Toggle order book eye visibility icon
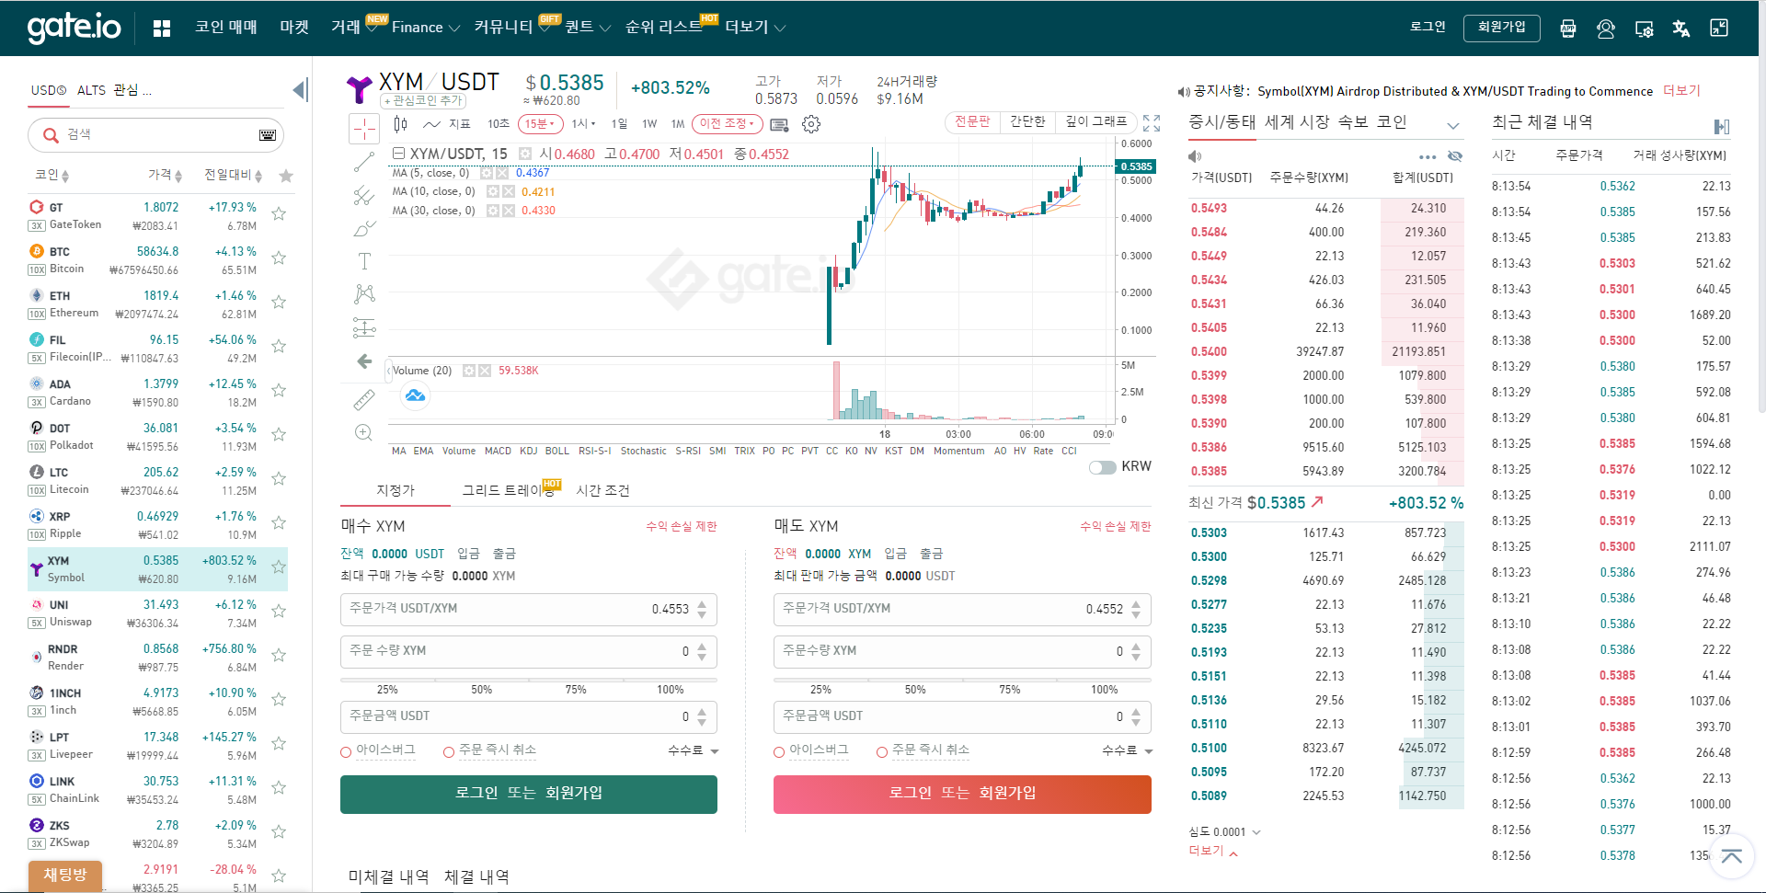1766x893 pixels. point(1455,156)
